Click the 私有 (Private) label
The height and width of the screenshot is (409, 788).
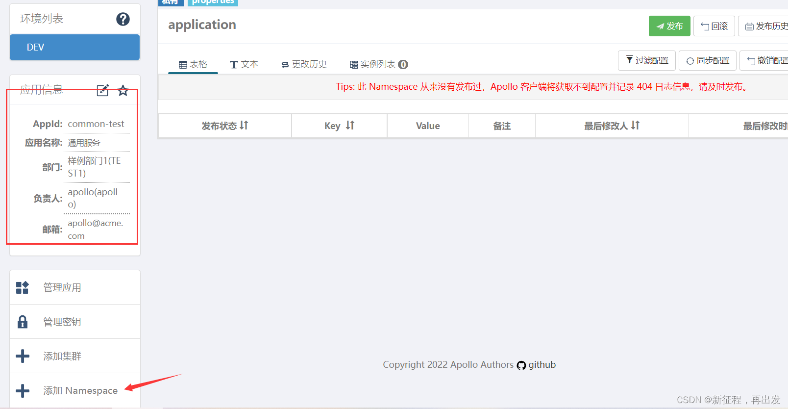tap(171, 2)
